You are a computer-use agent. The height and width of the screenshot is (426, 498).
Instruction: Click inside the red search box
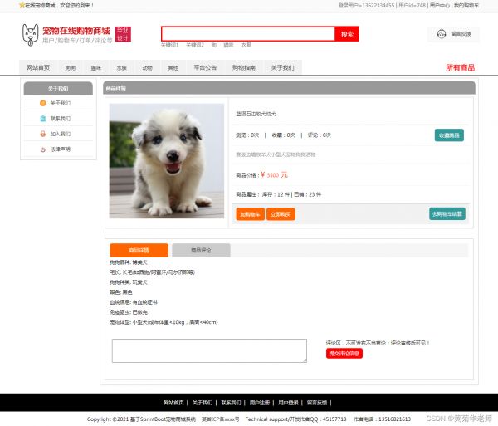248,34
